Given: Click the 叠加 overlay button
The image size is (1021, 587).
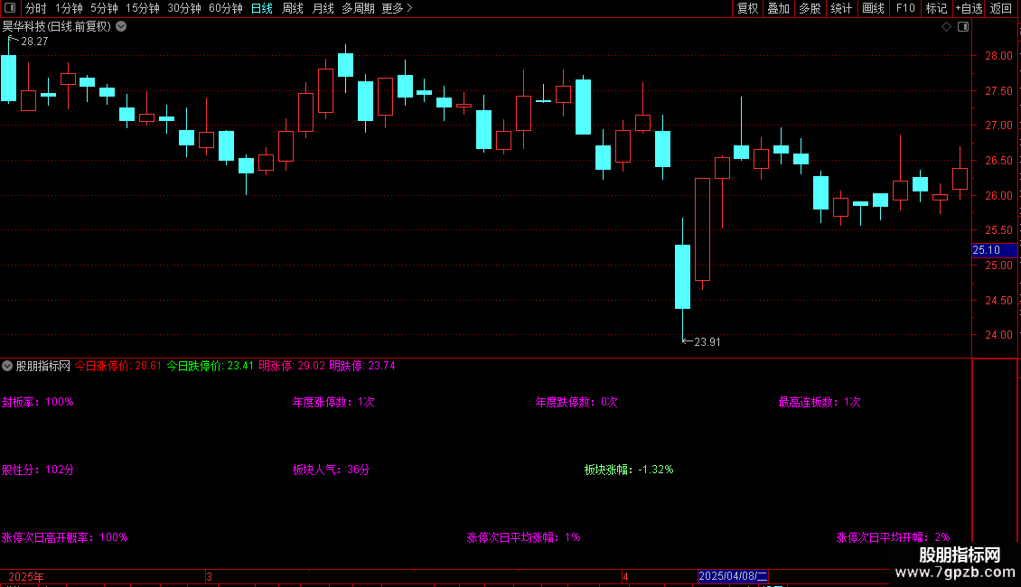Looking at the screenshot, I should coord(779,8).
